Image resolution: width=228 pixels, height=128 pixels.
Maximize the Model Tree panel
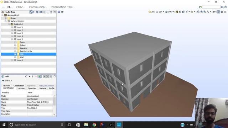click(x=55, y=12)
